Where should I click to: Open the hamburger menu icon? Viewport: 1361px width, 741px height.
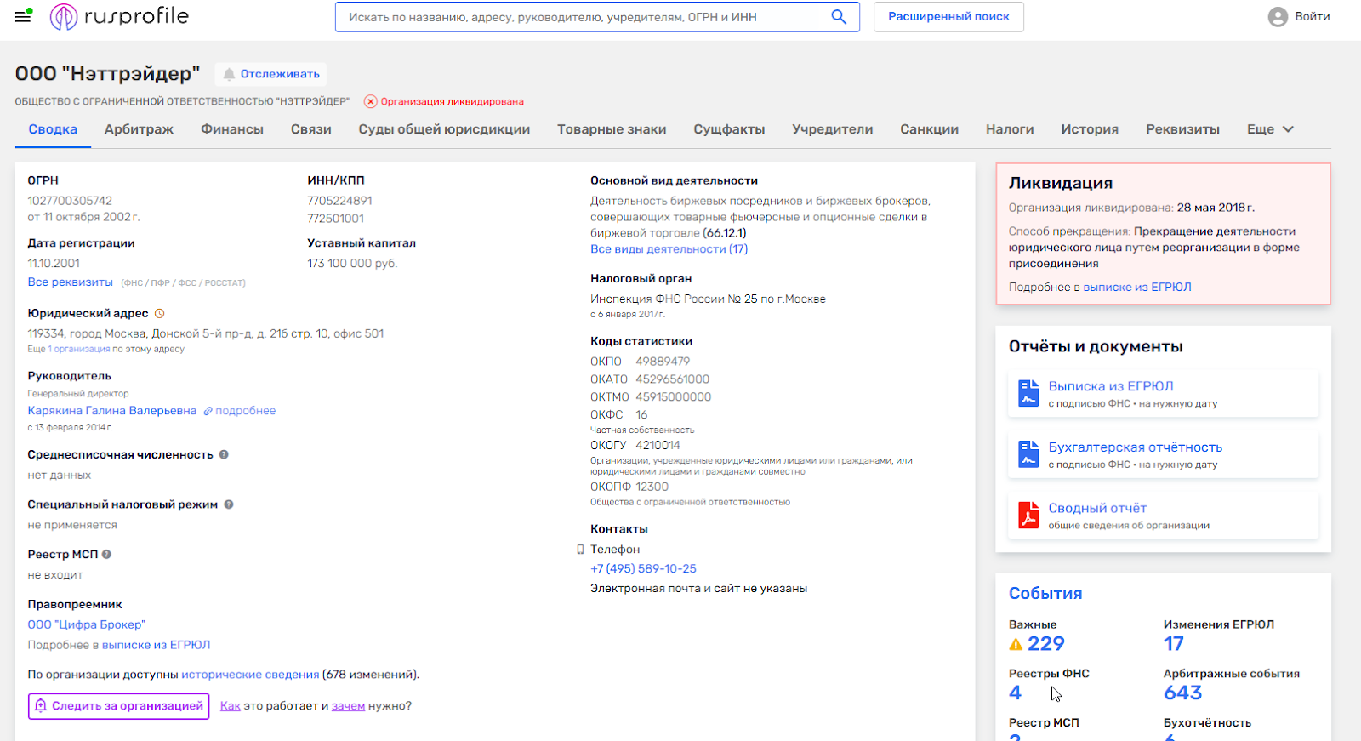tap(23, 16)
